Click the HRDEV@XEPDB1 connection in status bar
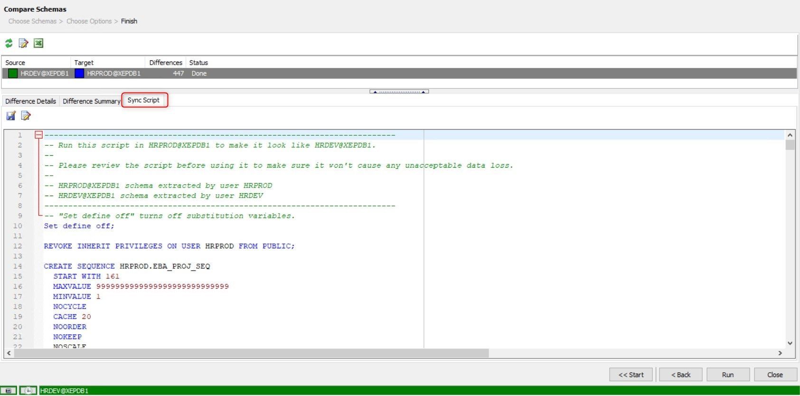Screen dimensions: 800x396 (64, 391)
